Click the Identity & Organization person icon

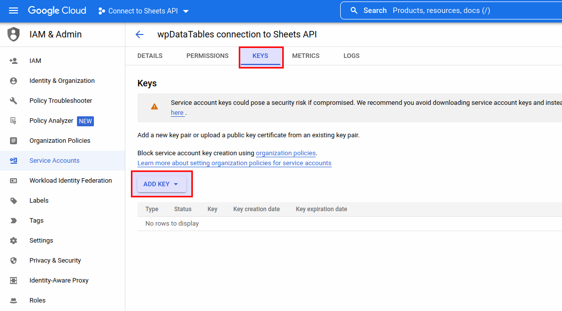click(13, 81)
